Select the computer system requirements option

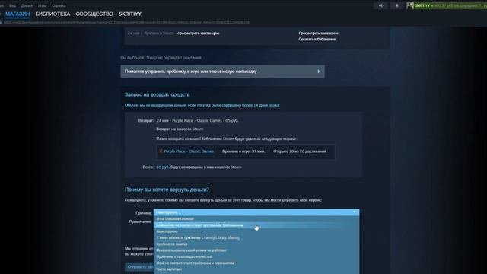coord(256,225)
